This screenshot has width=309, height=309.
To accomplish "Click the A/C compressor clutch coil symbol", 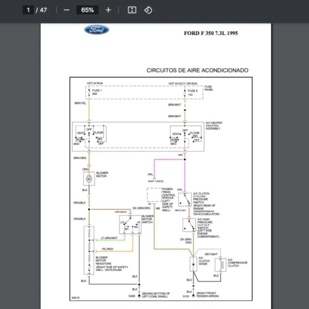I will point(220,265).
